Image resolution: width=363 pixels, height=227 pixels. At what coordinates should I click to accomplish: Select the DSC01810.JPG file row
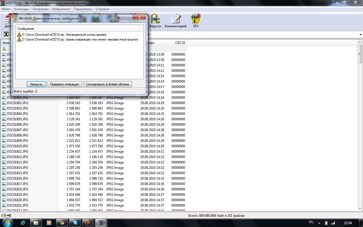pos(18,146)
